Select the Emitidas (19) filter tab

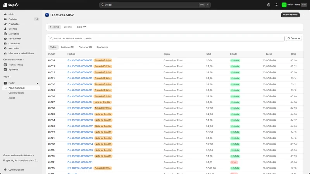click(x=67, y=47)
